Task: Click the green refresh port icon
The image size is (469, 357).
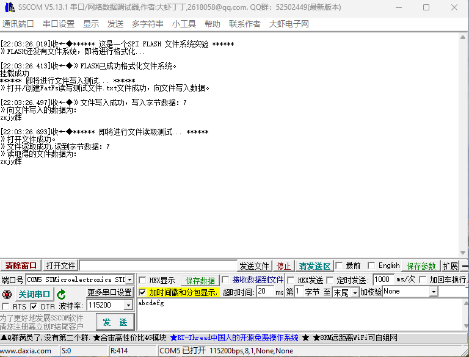Action: [61, 294]
